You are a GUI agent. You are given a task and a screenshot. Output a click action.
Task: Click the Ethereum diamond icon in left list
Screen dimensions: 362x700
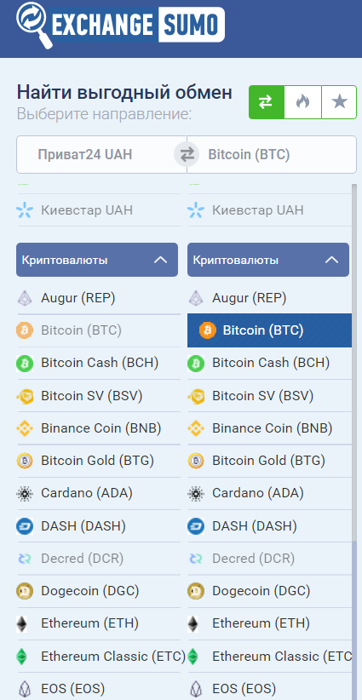[x=21, y=623]
